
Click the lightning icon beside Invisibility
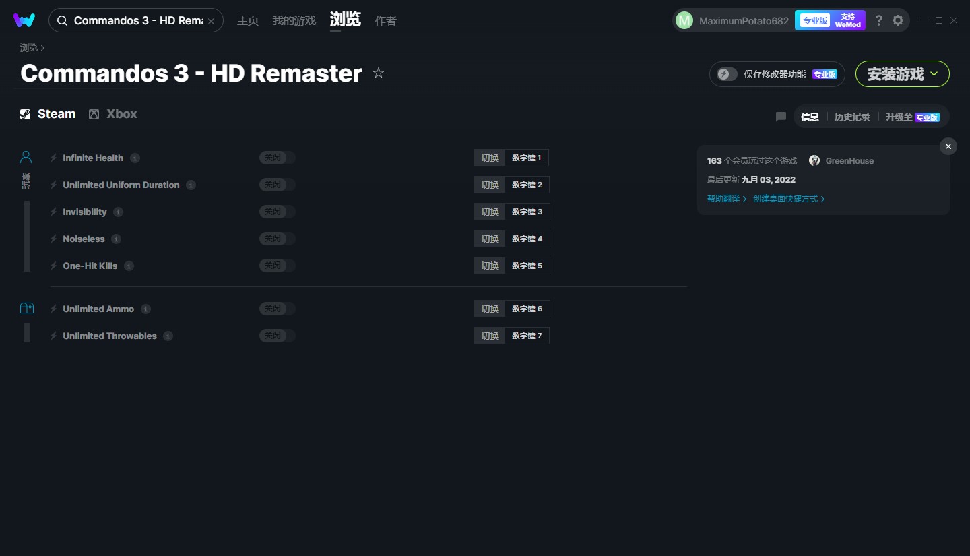pos(54,212)
